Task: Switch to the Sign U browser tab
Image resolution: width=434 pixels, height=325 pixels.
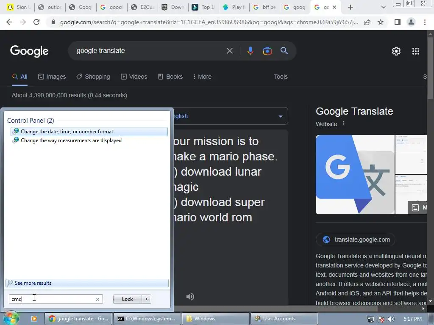Action: click(19, 7)
